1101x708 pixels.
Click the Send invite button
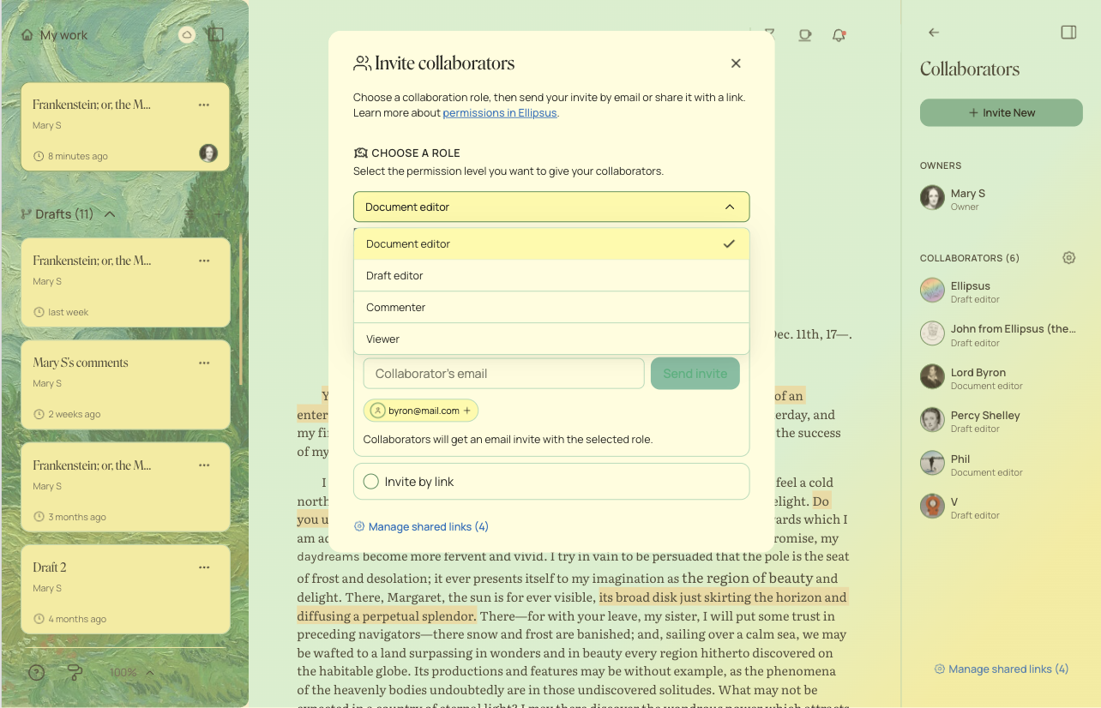(695, 374)
